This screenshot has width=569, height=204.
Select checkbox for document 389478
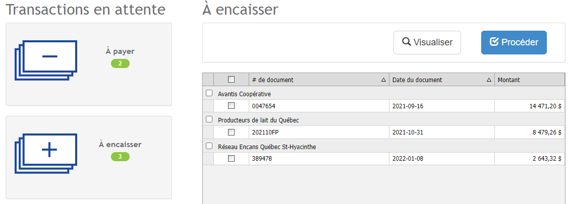[x=232, y=158]
